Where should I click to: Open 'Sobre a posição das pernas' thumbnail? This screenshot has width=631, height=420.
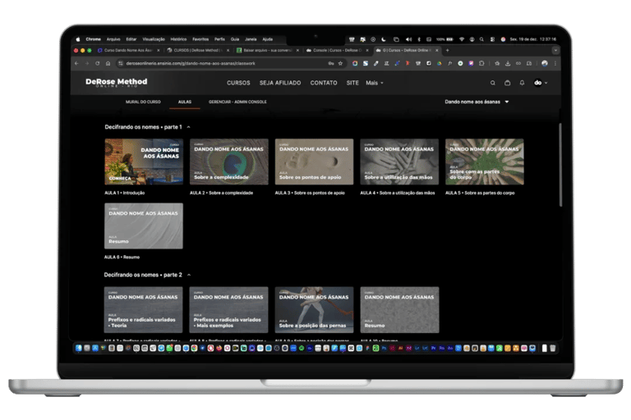click(x=315, y=310)
